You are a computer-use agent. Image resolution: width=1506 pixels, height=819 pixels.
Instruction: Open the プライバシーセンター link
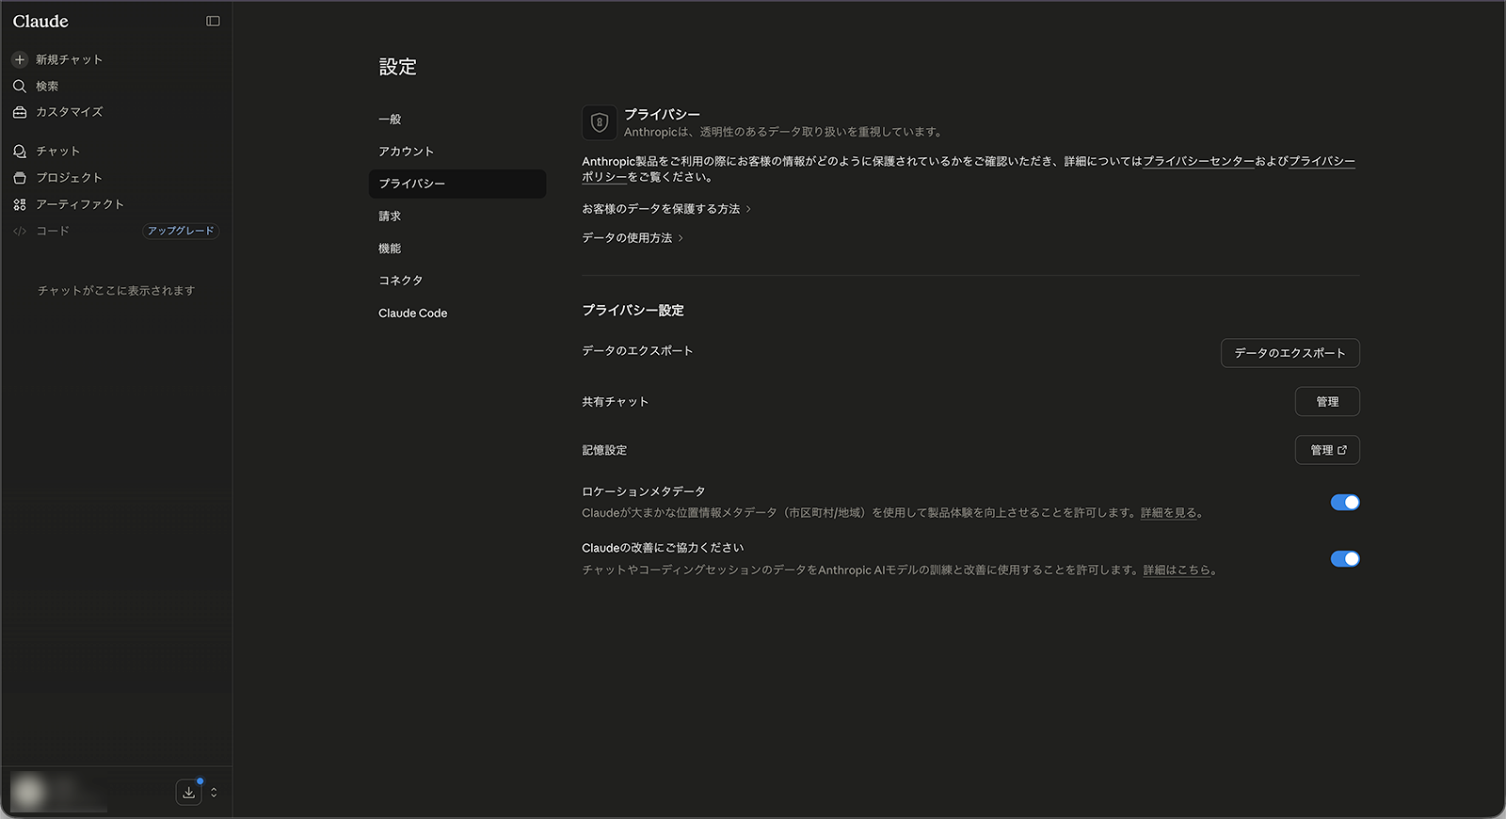pos(1198,162)
